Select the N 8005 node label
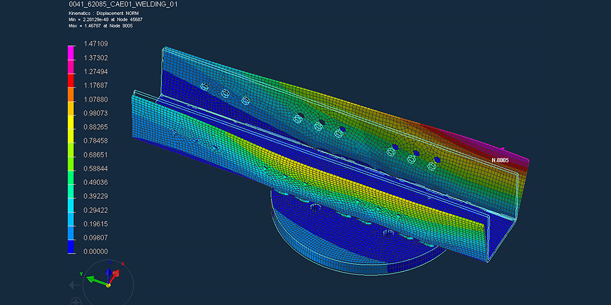 (x=500, y=160)
